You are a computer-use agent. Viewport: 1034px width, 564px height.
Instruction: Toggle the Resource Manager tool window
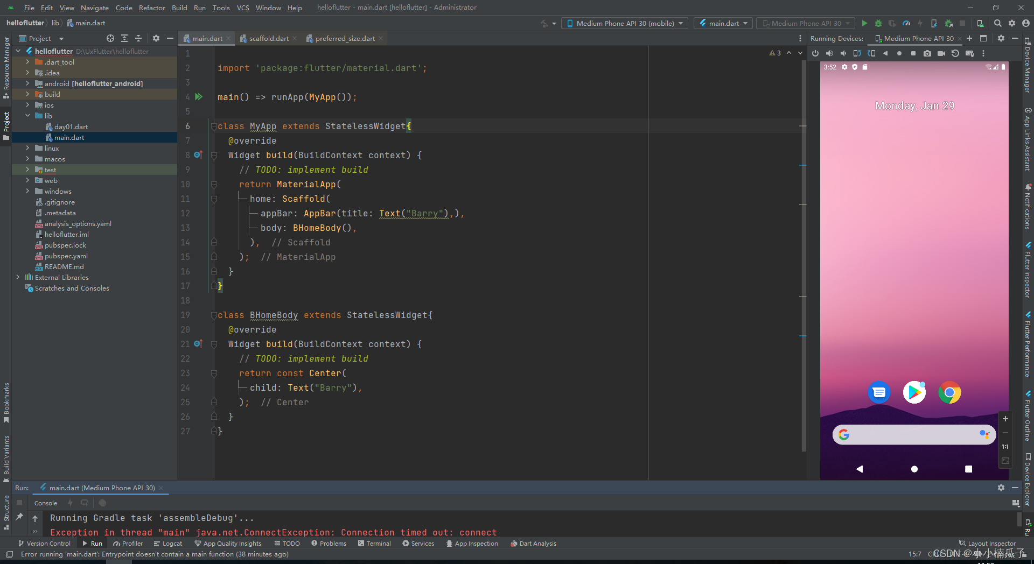click(x=6, y=67)
